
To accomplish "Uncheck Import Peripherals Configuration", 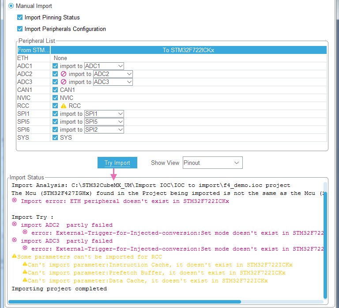I will (20, 29).
